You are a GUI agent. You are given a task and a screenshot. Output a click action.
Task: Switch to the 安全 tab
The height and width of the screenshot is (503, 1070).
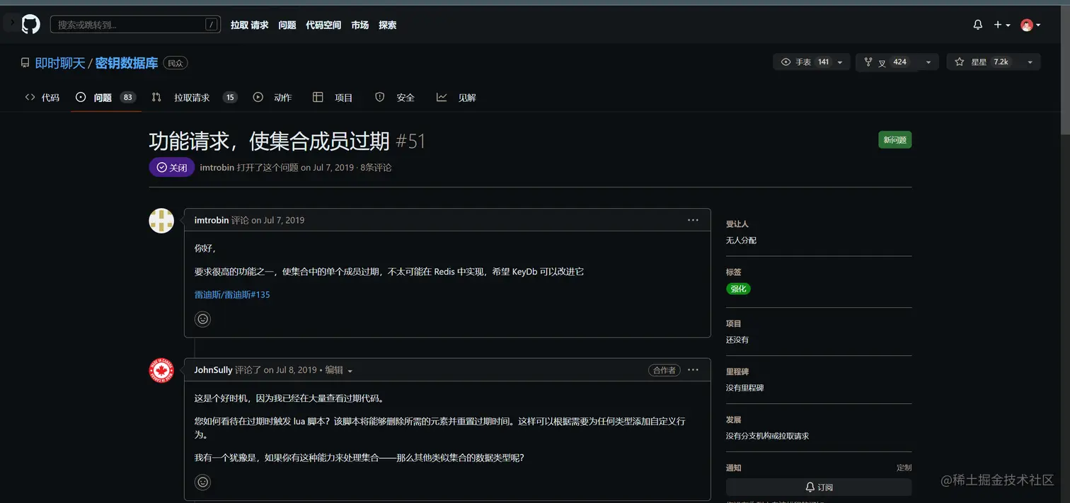pos(395,98)
